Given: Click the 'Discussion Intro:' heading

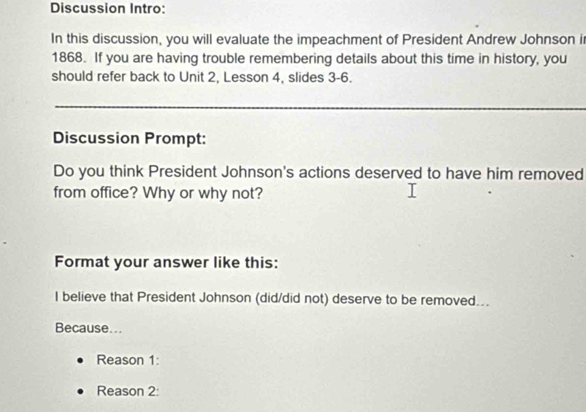Looking at the screenshot, I should coord(108,8).
